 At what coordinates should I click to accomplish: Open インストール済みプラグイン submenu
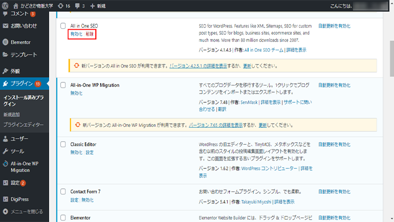coord(24,101)
